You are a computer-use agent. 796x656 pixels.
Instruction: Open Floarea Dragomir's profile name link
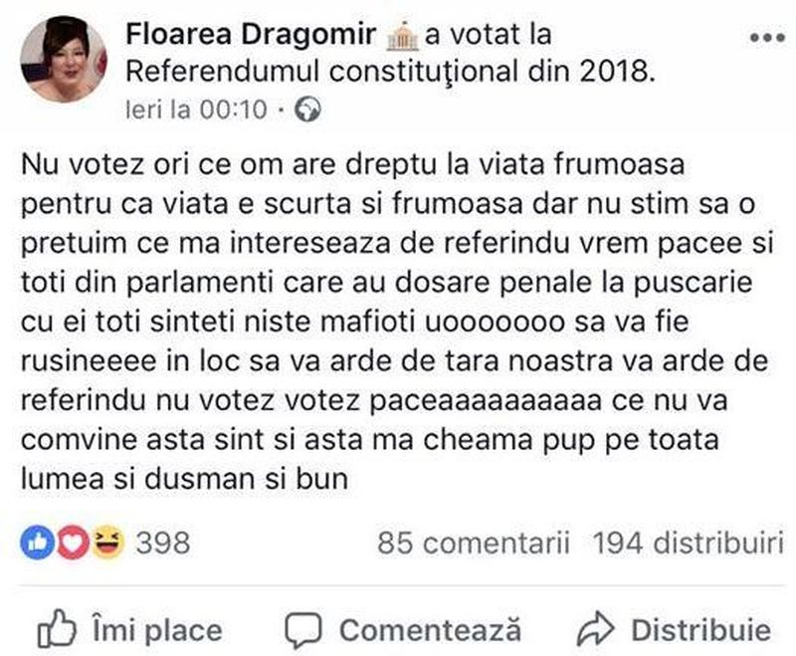tap(251, 36)
